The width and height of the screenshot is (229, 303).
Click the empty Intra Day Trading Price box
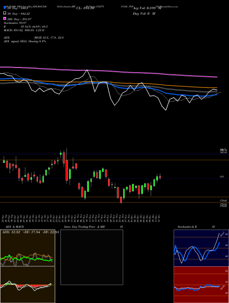click(x=92, y=257)
